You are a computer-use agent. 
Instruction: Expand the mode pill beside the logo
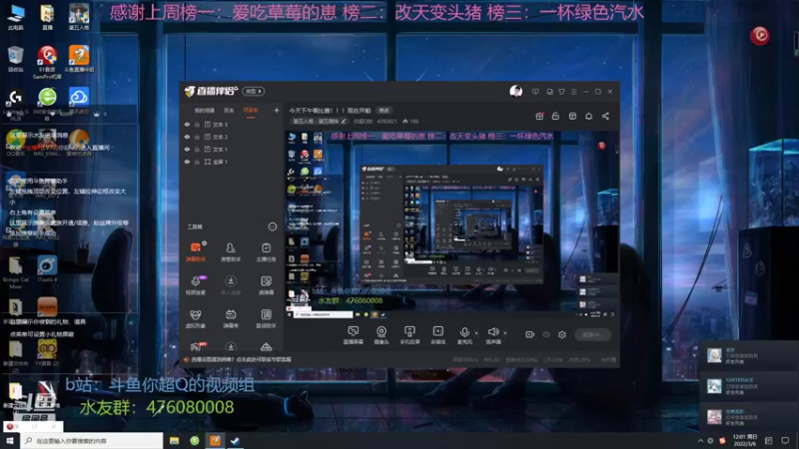(x=254, y=91)
